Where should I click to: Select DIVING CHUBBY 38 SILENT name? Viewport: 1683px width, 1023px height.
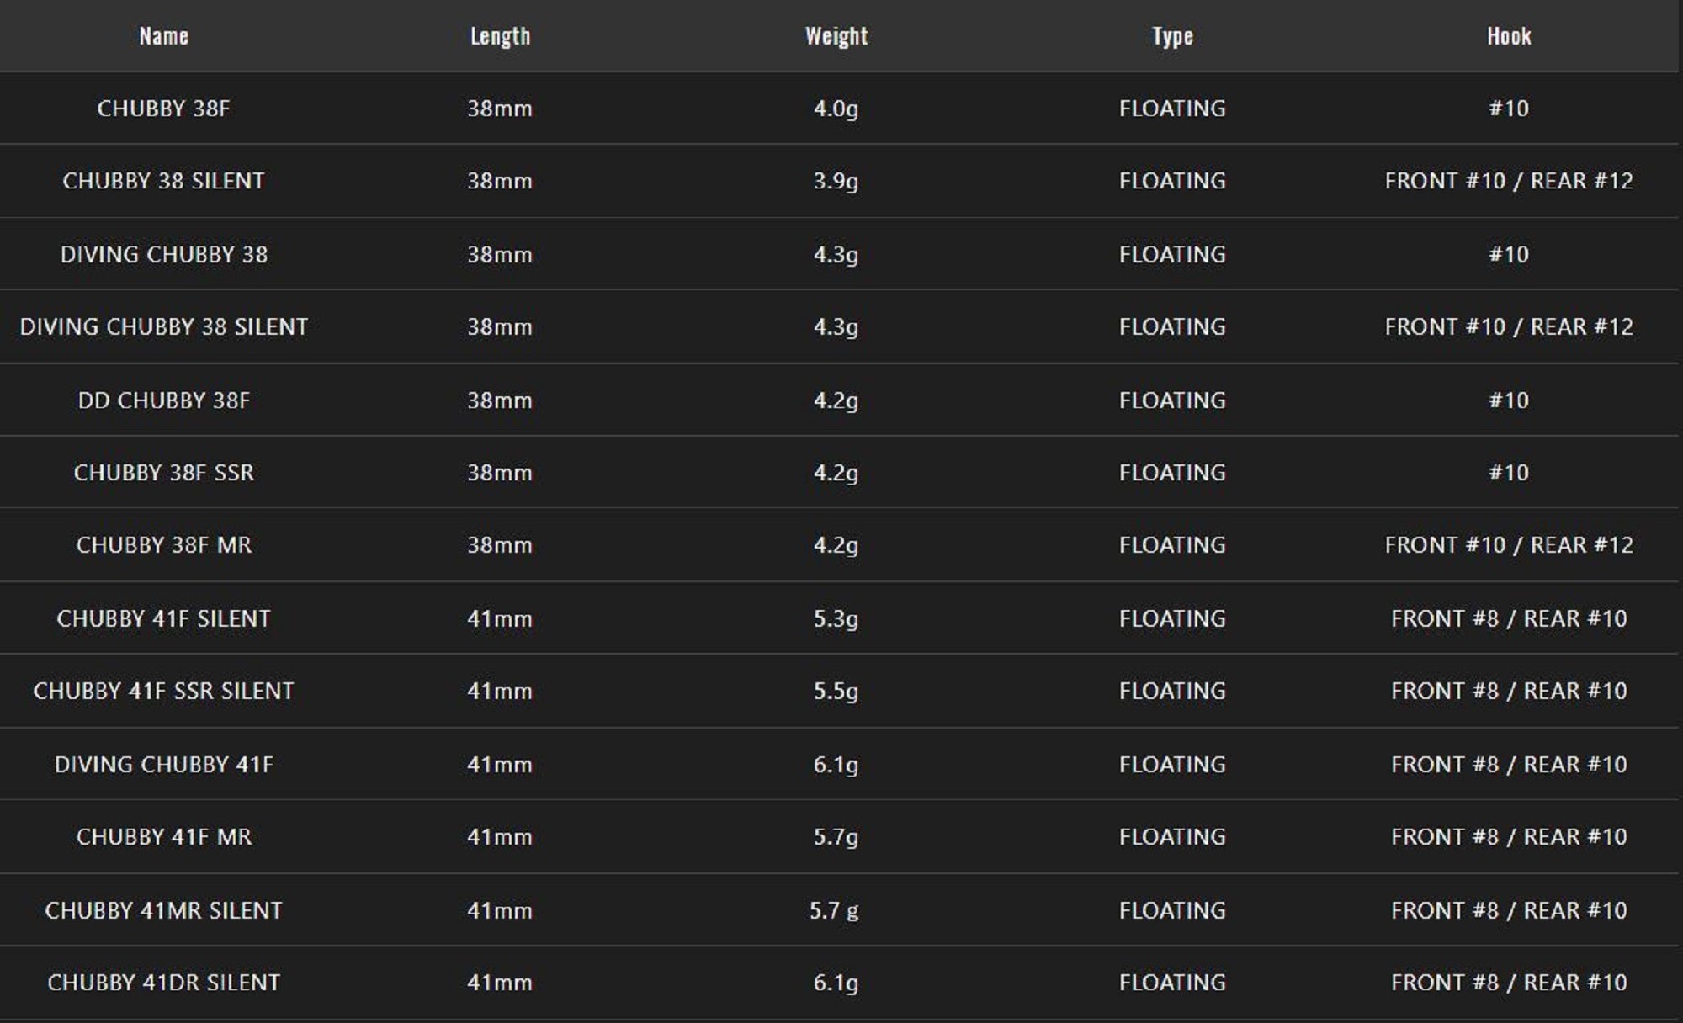pos(163,326)
